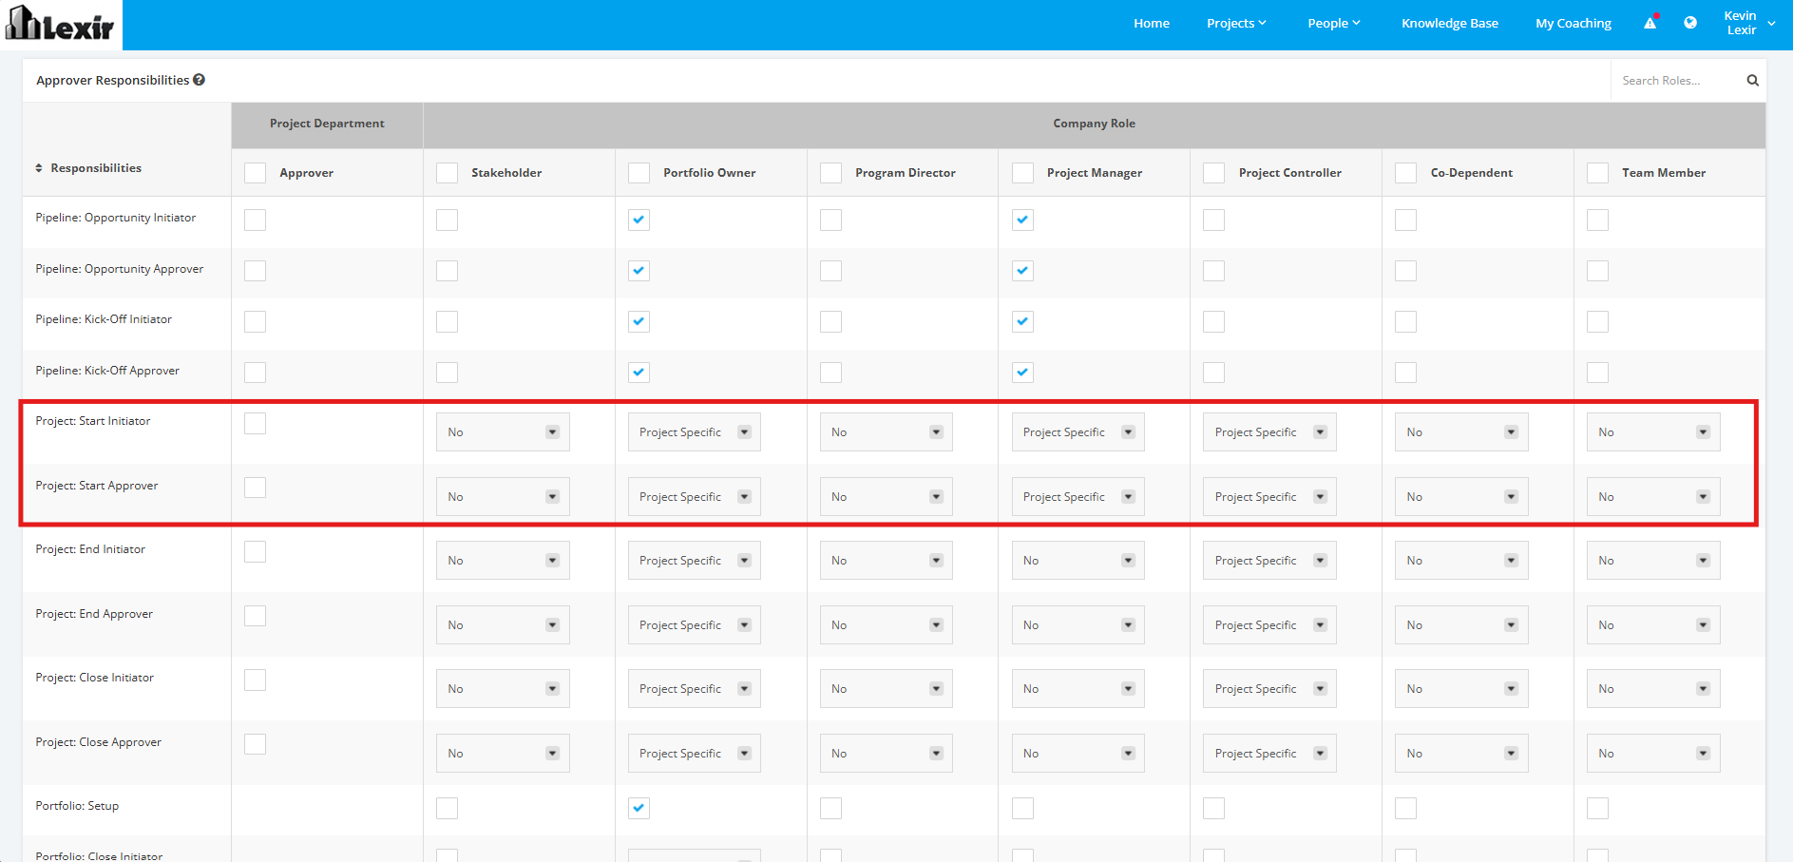Screen dimensions: 1793x862
Task: Check Stakeholder for Pipeline: Kick-Off Approver
Action: click(x=447, y=373)
